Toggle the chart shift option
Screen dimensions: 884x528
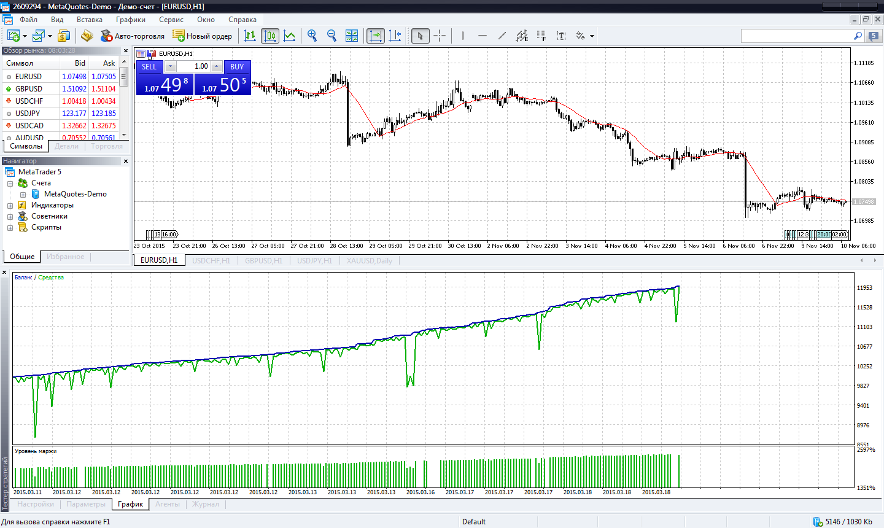point(395,36)
